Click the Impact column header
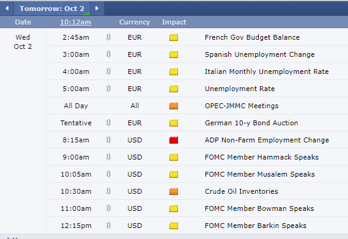 (174, 22)
